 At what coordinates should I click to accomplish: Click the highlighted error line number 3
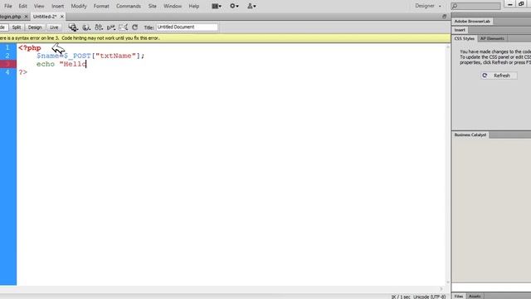click(7, 64)
